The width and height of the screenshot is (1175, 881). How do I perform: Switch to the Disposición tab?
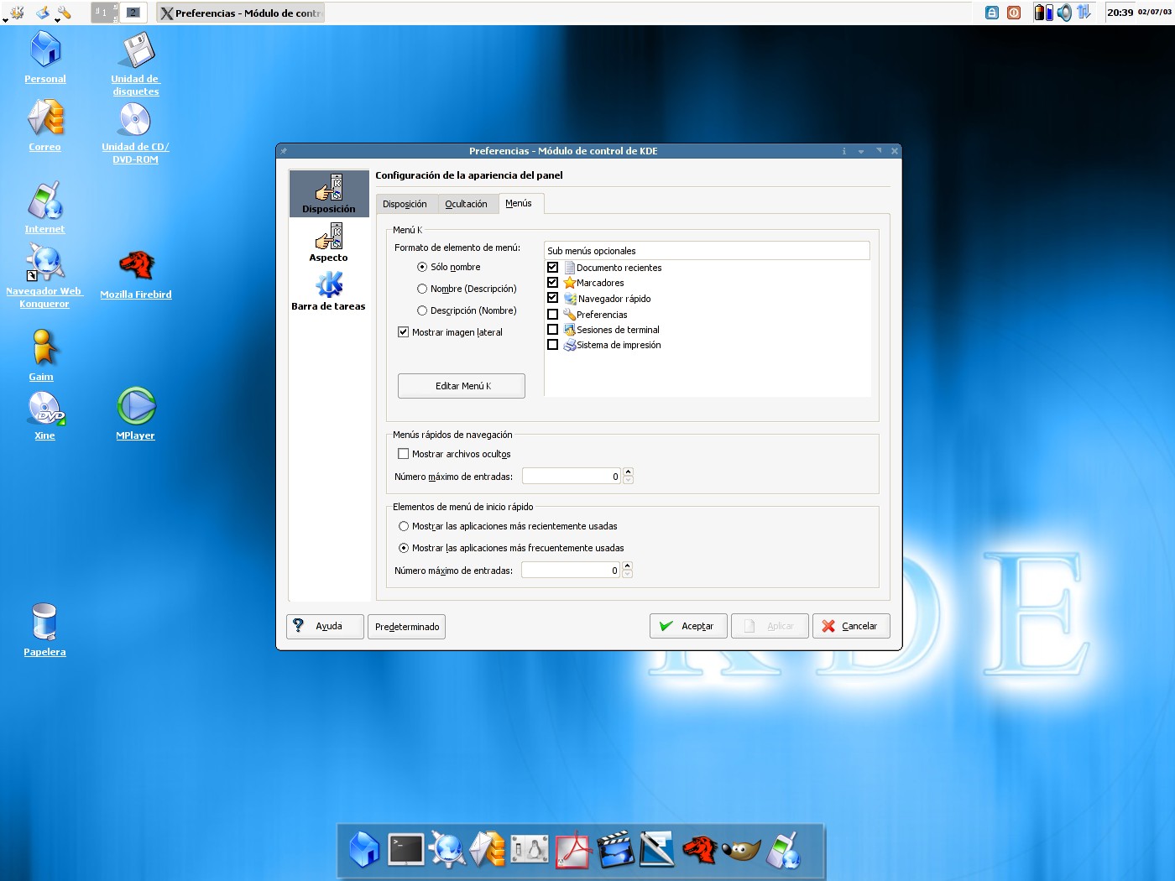pyautogui.click(x=405, y=204)
